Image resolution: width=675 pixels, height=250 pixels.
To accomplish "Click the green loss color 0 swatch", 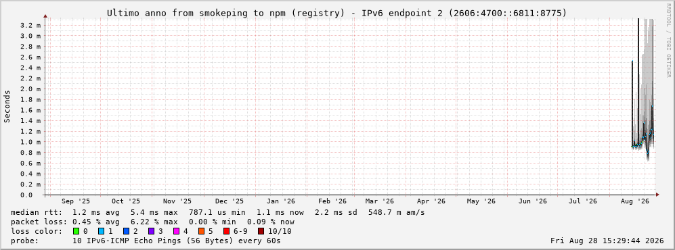I will click(x=77, y=232).
